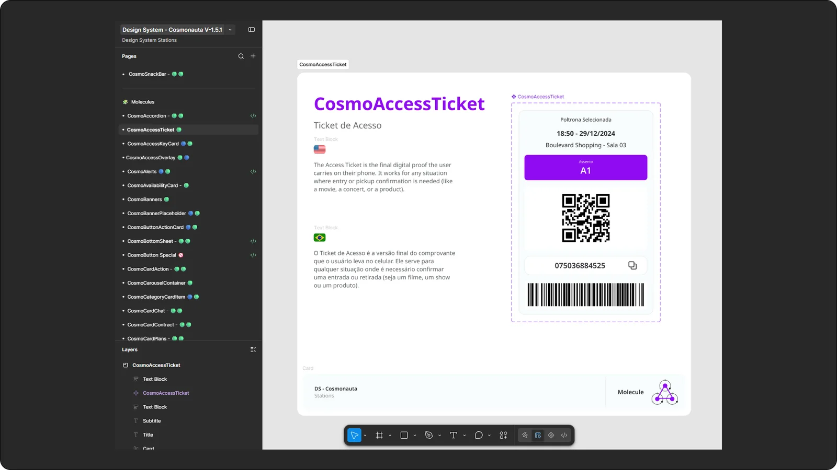
Task: Click the file title Design System - Cosmonauta V-1.5.1
Action: click(172, 30)
